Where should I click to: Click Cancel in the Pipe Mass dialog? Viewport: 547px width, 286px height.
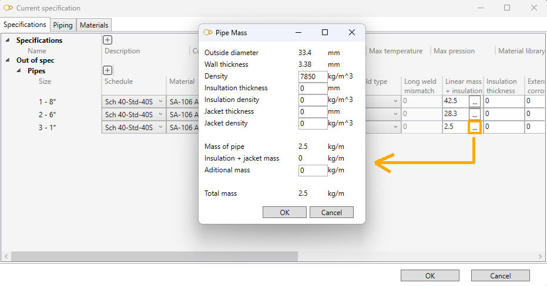331,212
